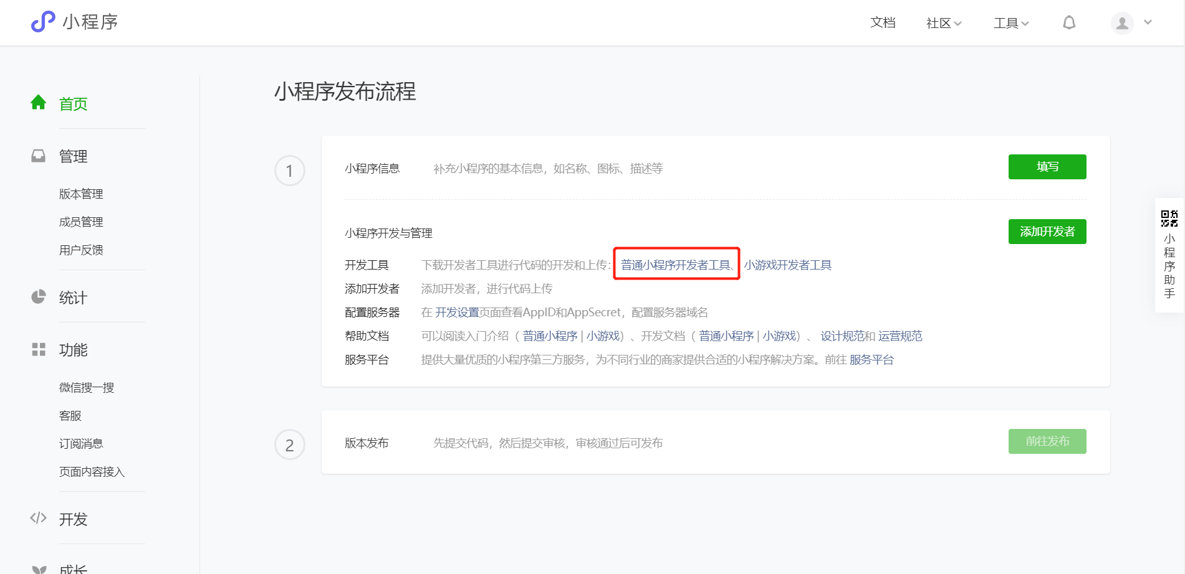Image resolution: width=1185 pixels, height=574 pixels.
Task: Open 版本管理 in the sidebar
Action: (x=81, y=194)
